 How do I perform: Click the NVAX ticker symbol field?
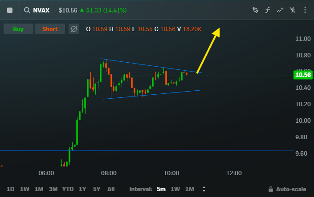(x=41, y=10)
